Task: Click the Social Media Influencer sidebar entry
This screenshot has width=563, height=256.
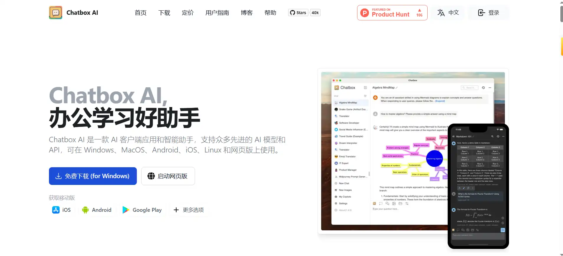Action: 351,129
